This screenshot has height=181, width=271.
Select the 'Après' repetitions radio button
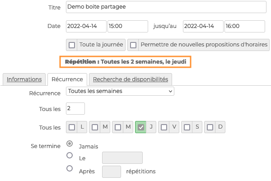(70, 168)
